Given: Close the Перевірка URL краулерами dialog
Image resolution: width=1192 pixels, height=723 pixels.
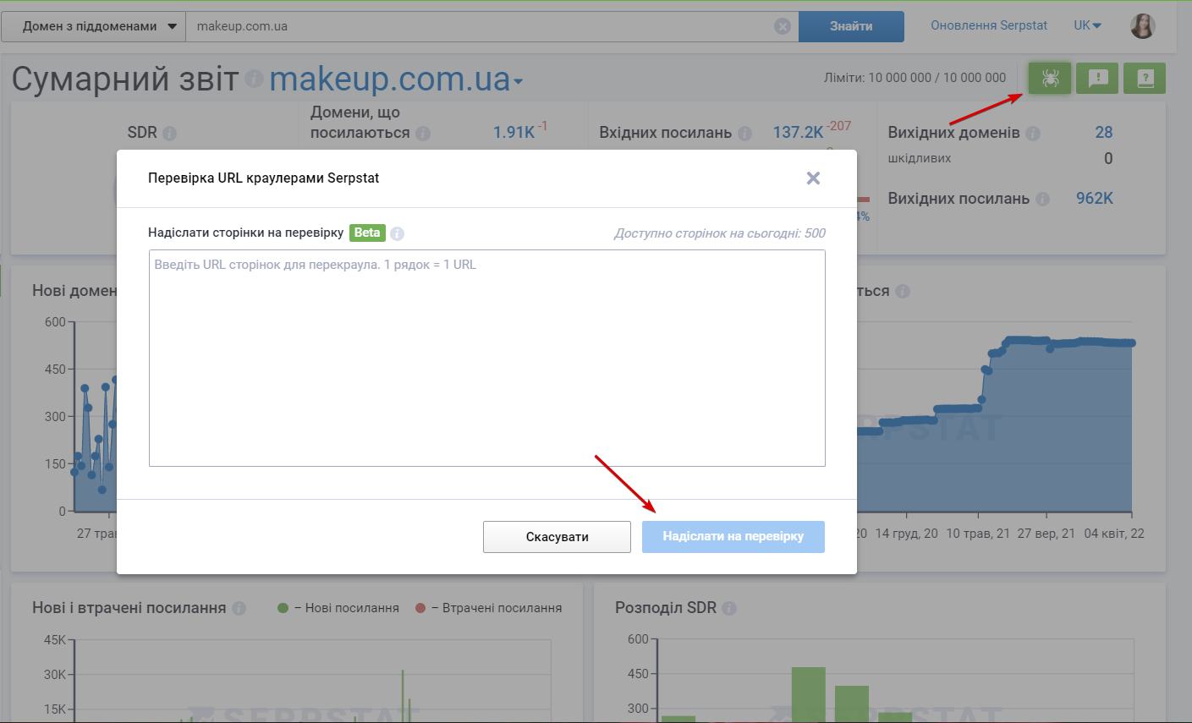Looking at the screenshot, I should tap(813, 178).
